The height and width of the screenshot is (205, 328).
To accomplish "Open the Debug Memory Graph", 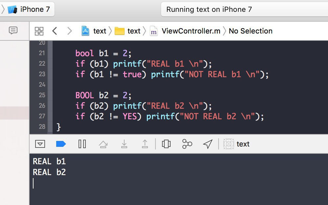I will coord(187,144).
